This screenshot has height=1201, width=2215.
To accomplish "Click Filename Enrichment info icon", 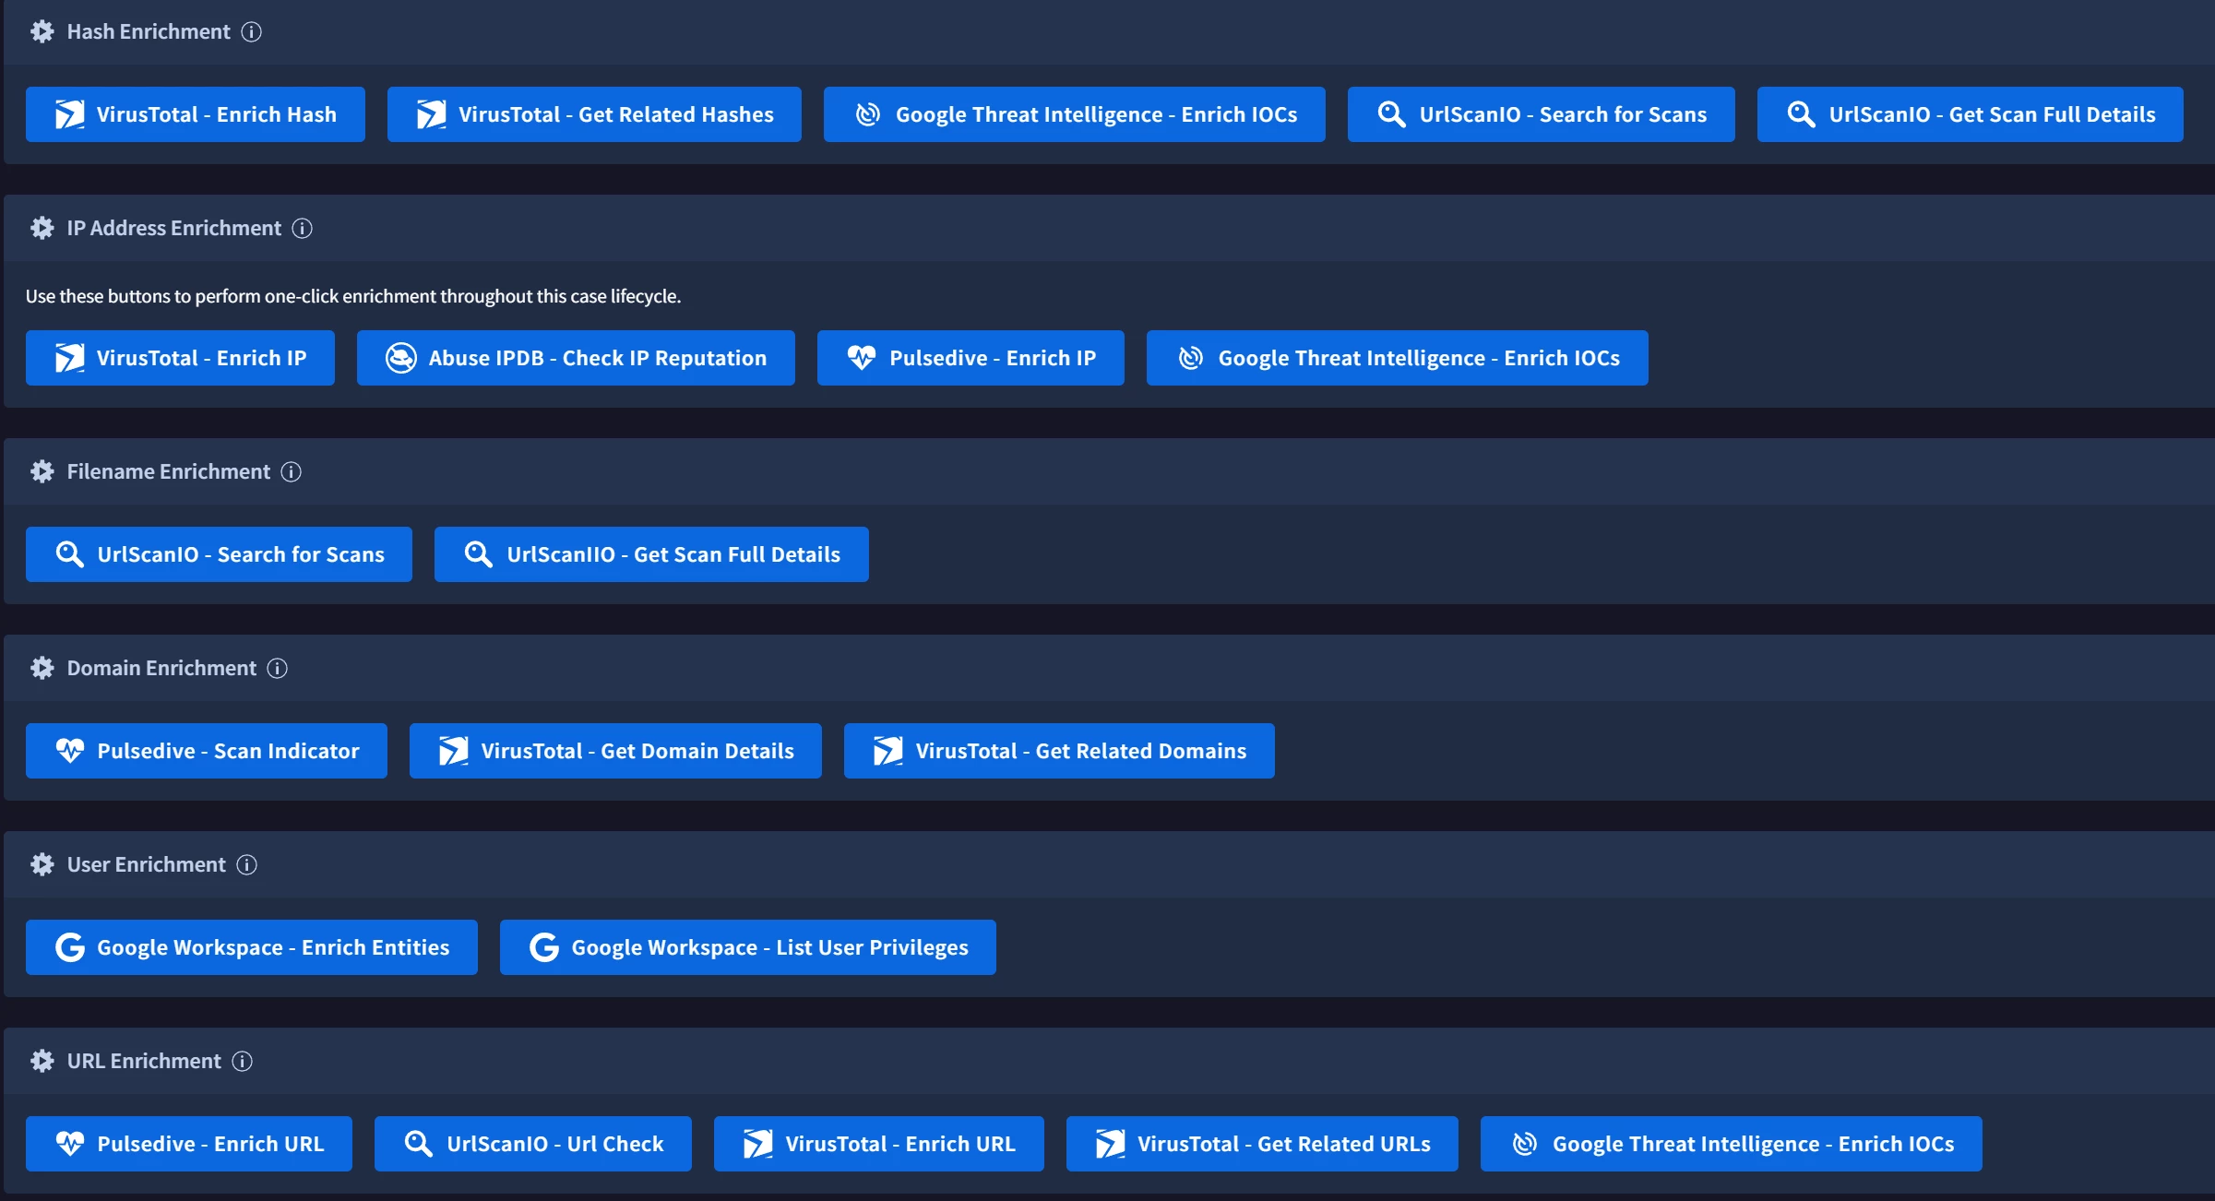I will pyautogui.click(x=291, y=471).
